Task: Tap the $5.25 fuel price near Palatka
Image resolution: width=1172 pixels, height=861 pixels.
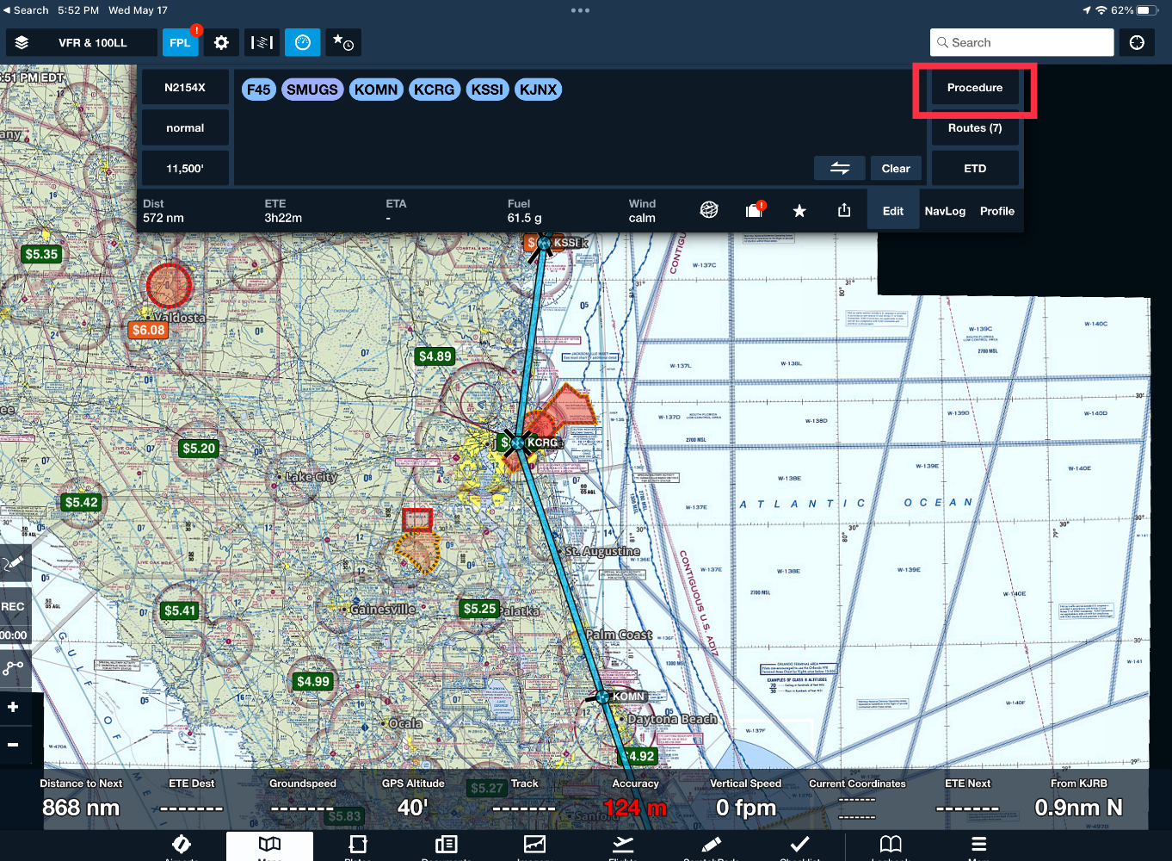Action: [479, 609]
